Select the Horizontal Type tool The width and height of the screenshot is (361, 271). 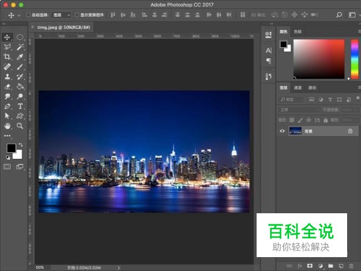coord(20,106)
